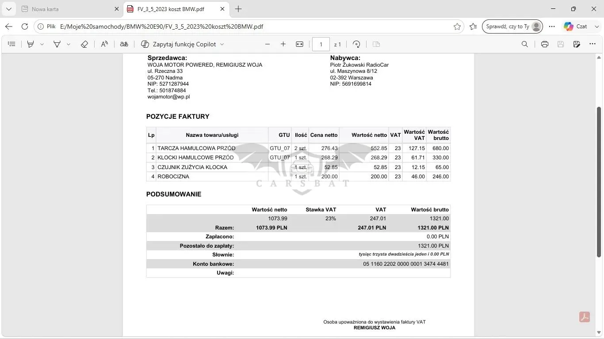Open the translate tool
604x339 pixels.
click(124, 44)
